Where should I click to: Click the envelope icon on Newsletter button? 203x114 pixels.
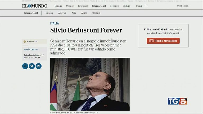point(151,41)
